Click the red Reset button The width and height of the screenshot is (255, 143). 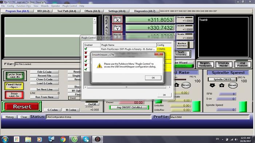click(x=22, y=107)
